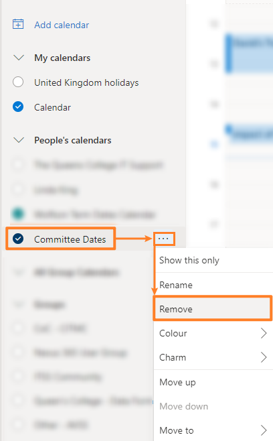
Task: Enable the United Kingdom holidays calendar
Action: [x=18, y=82]
